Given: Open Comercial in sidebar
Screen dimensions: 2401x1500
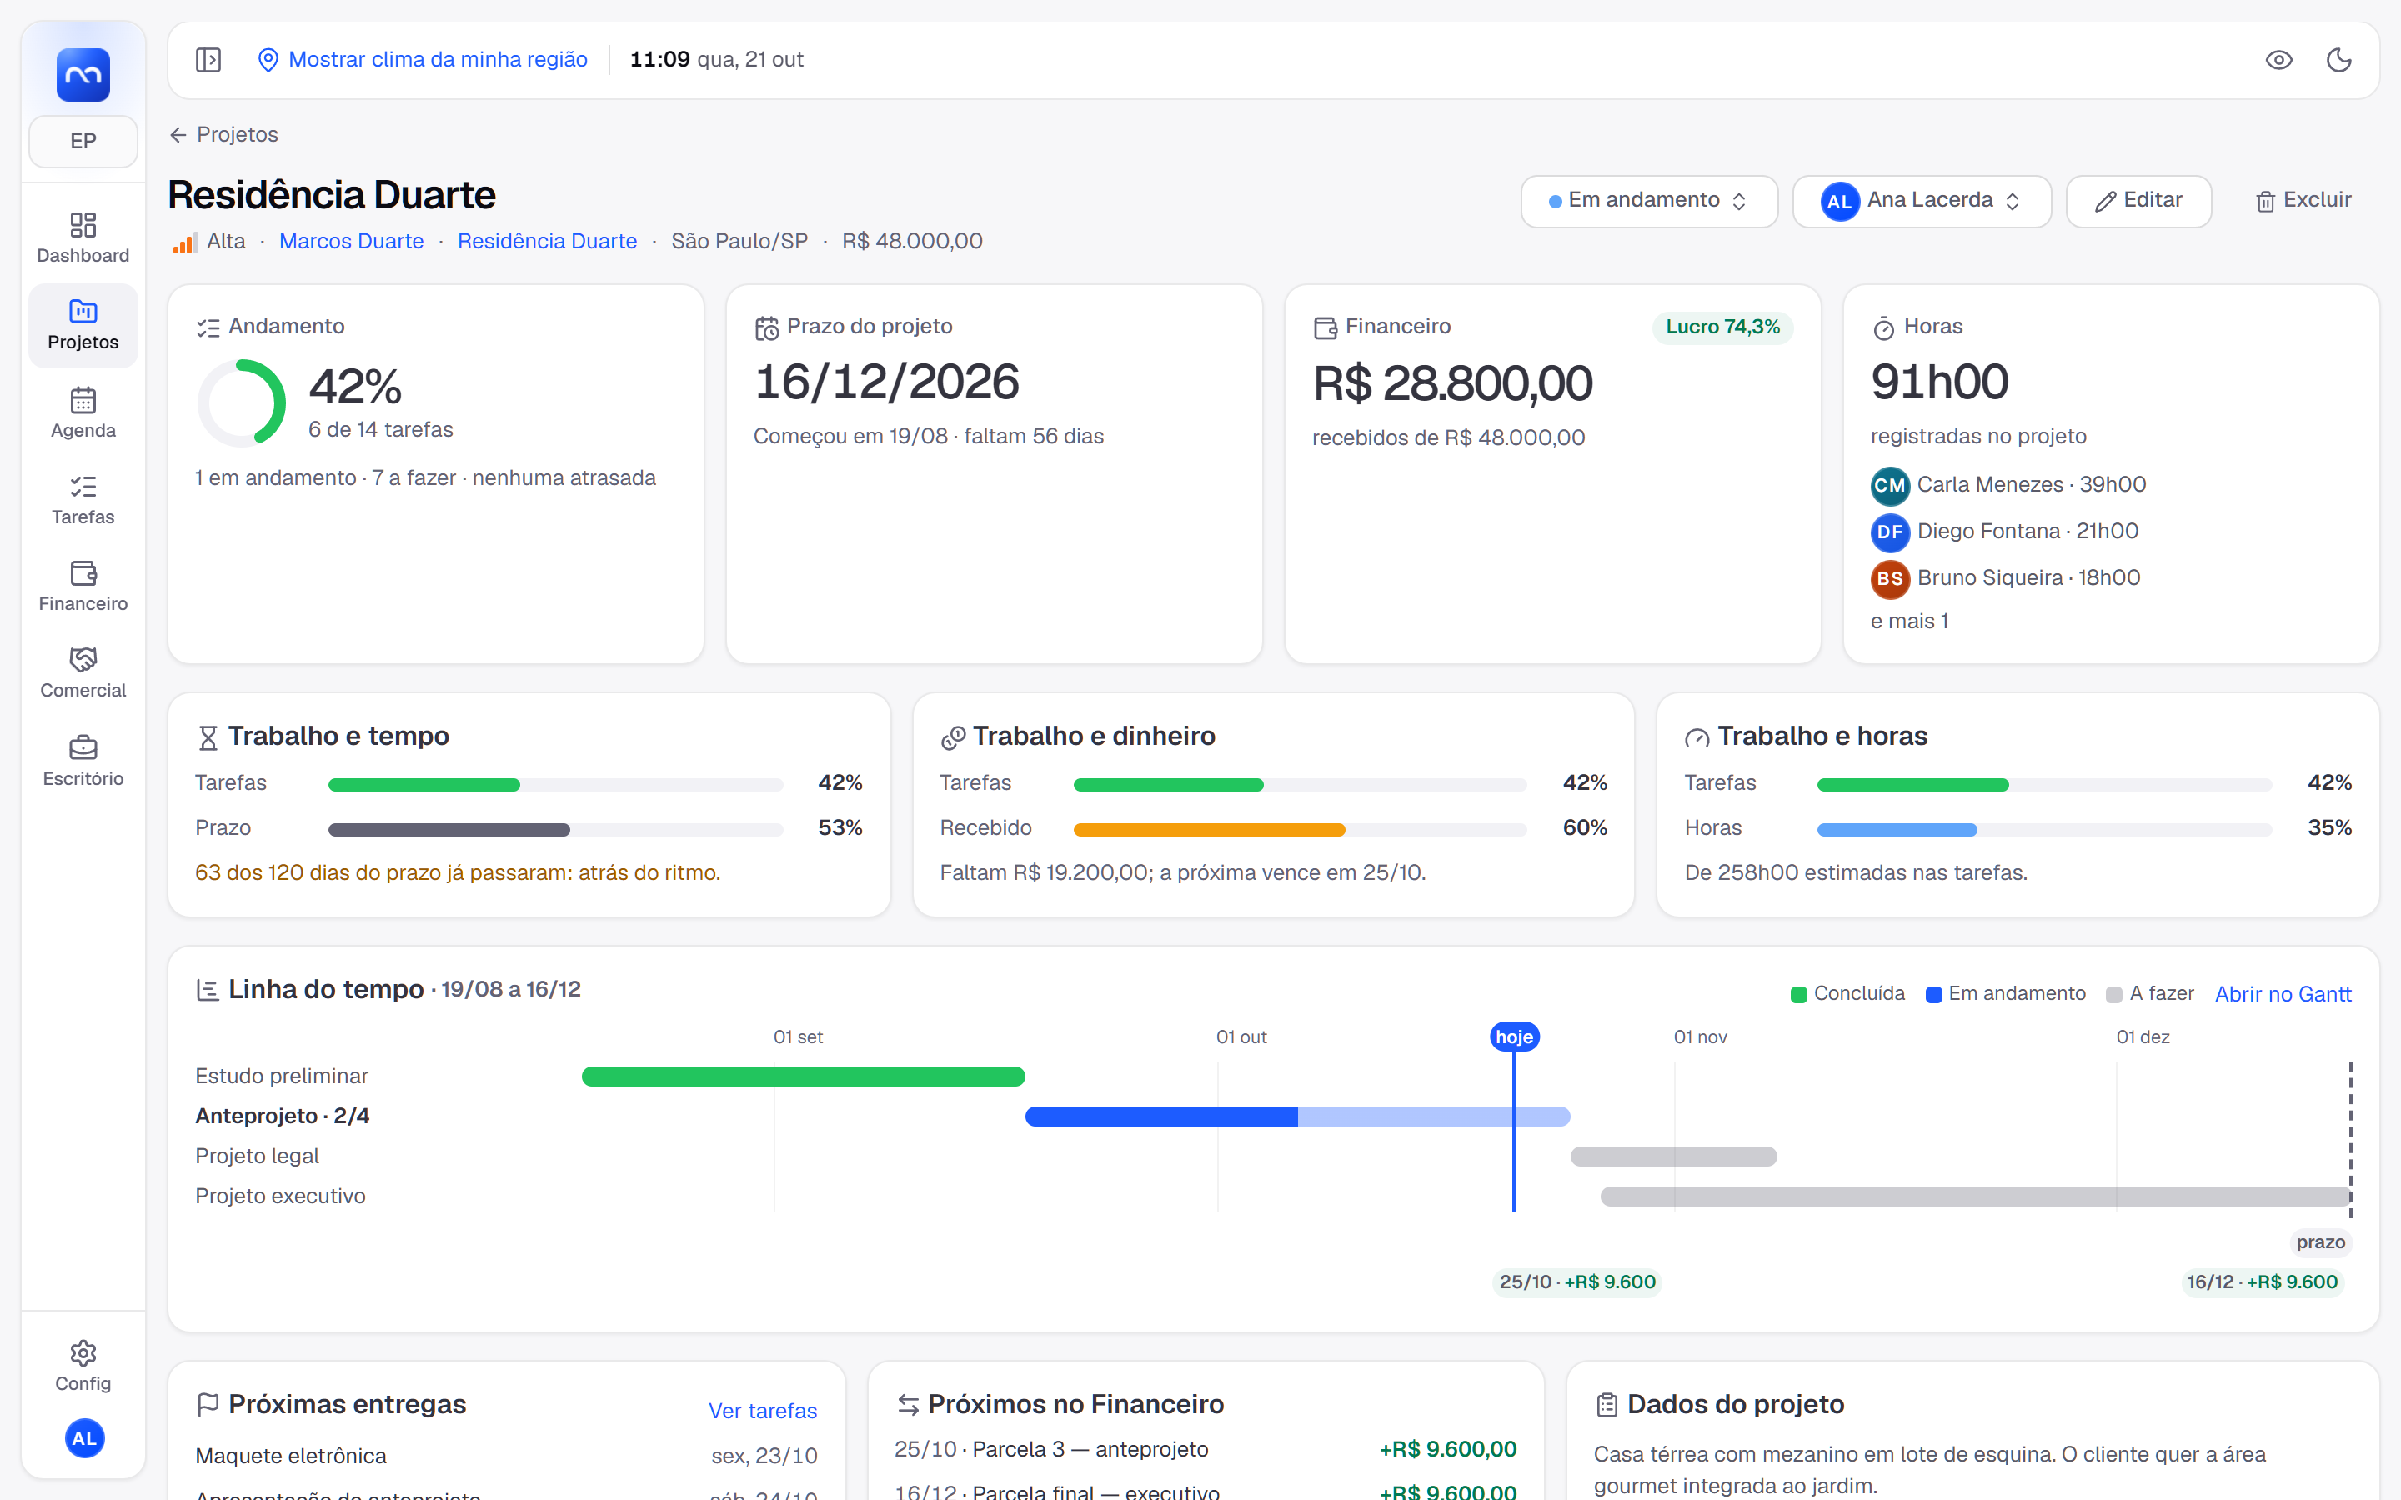Looking at the screenshot, I should 83,672.
